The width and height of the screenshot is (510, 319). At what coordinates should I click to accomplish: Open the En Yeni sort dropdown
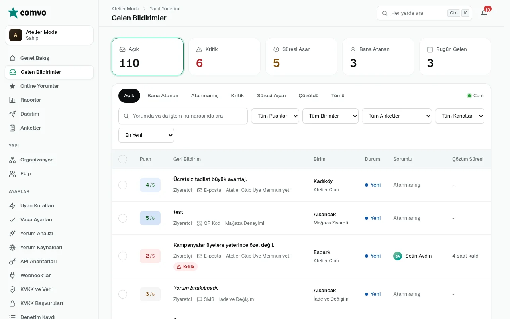(146, 135)
